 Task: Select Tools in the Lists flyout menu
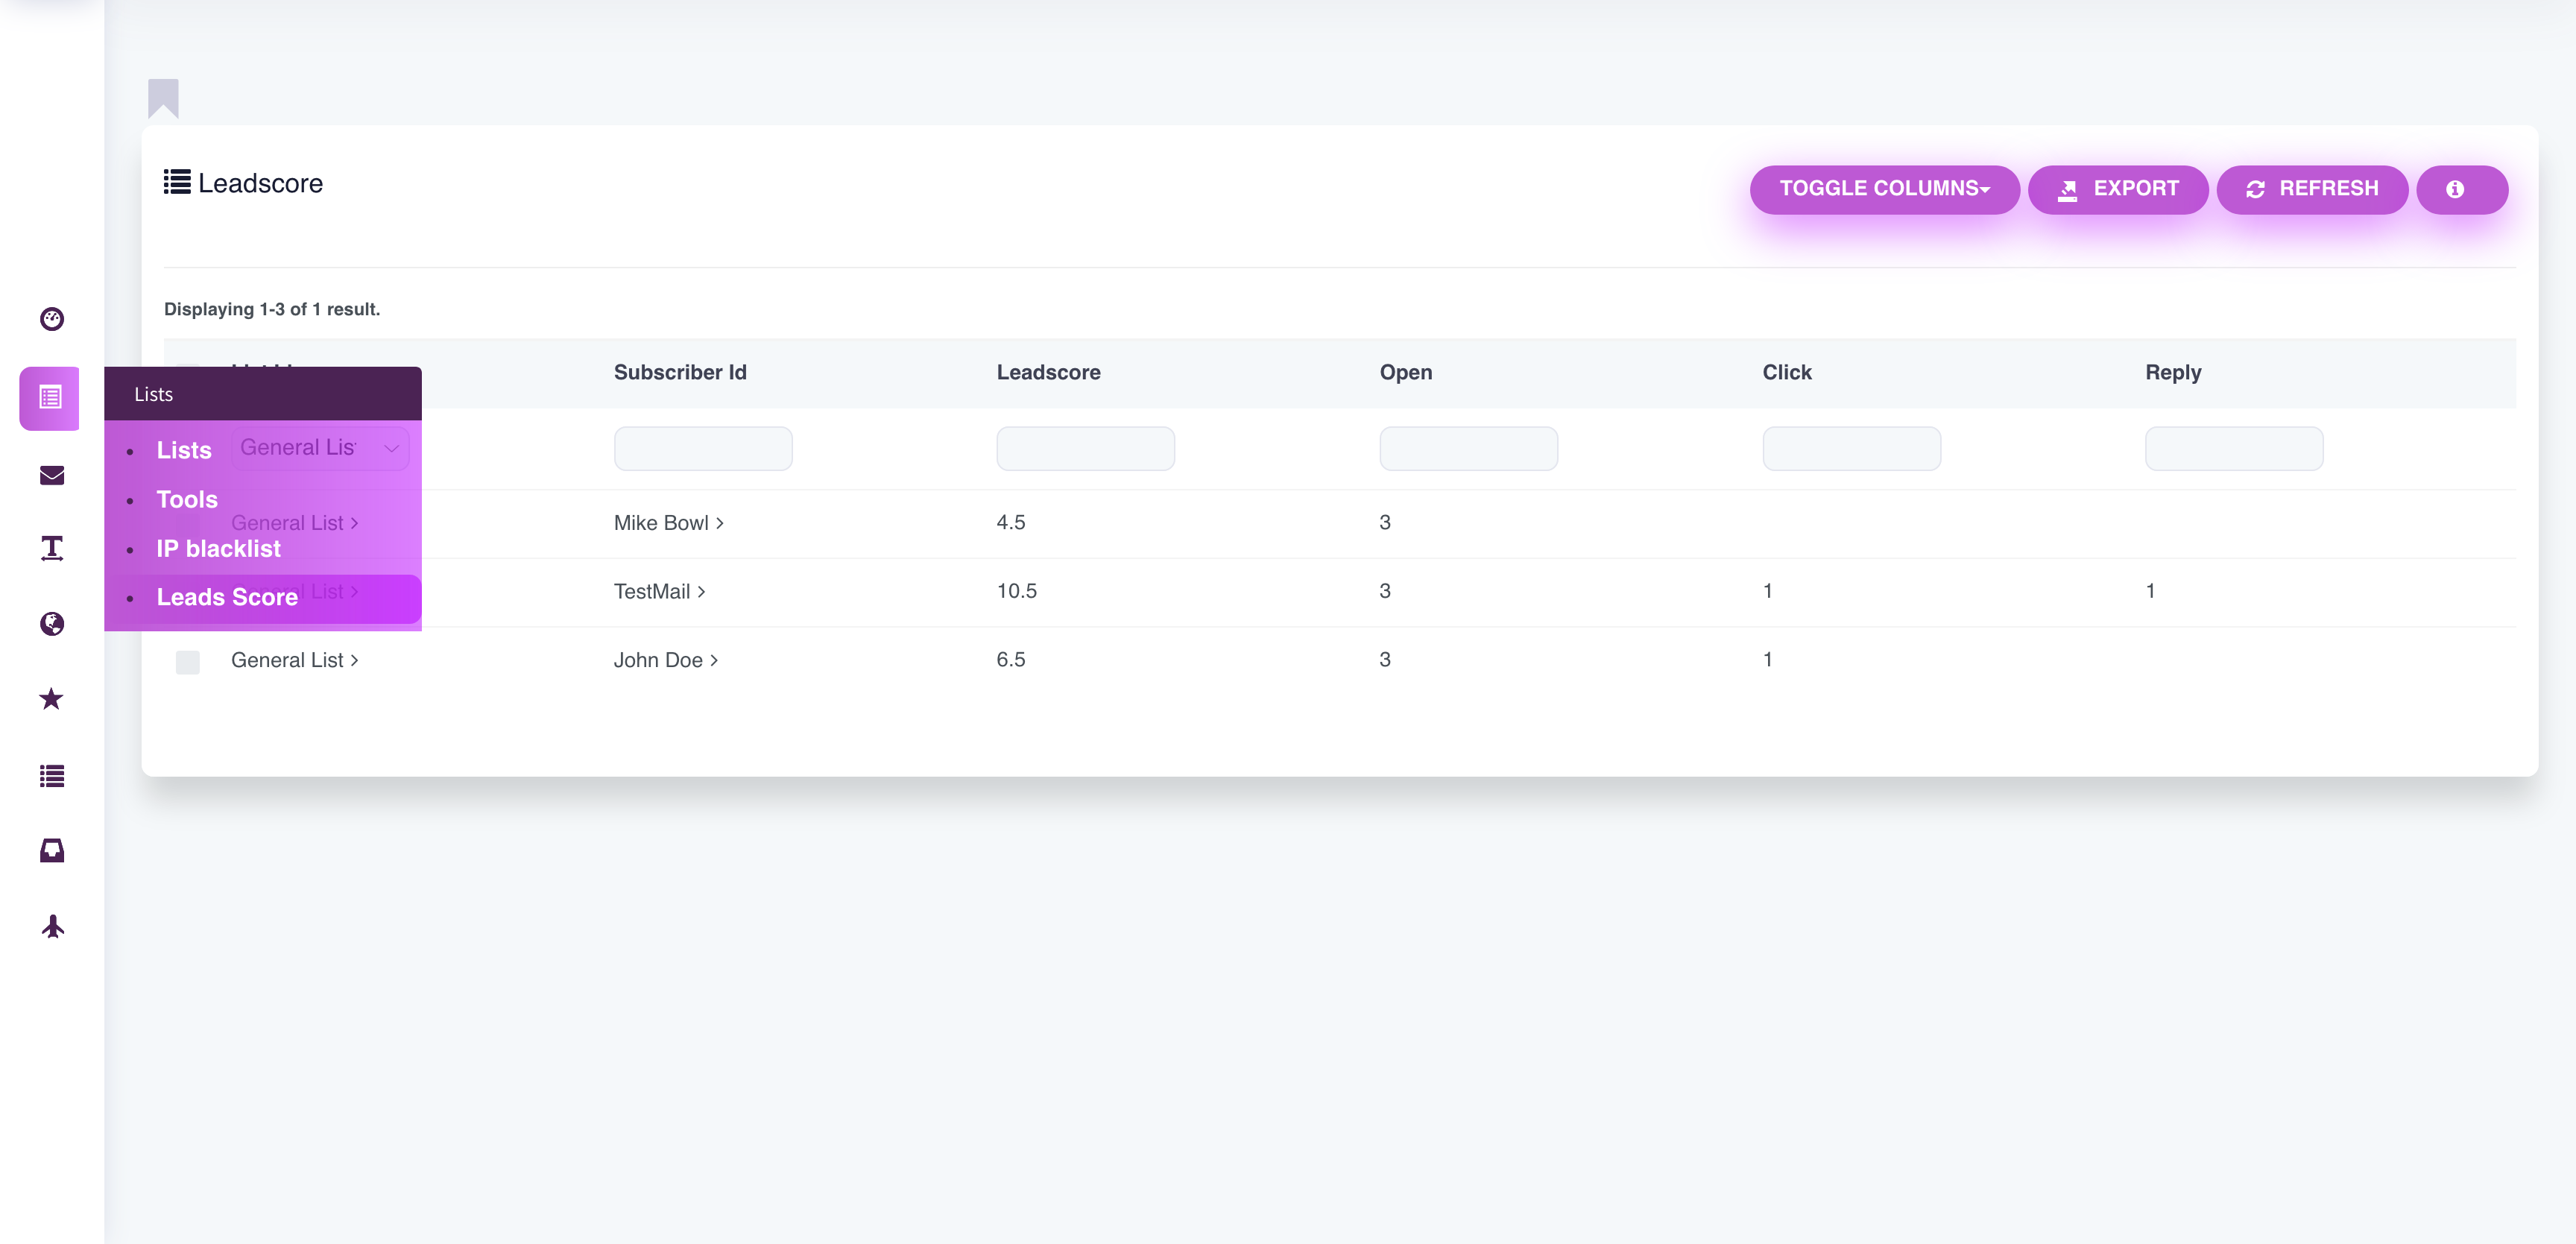click(187, 500)
